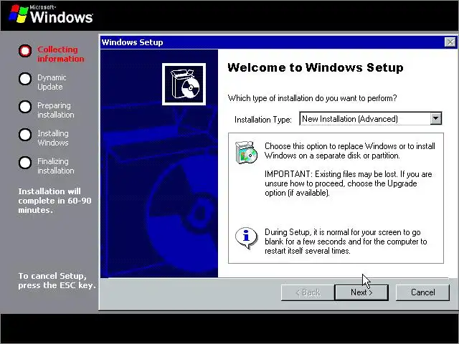Click the Dynamic Update step circle
The image size is (459, 344).
[x=25, y=79]
